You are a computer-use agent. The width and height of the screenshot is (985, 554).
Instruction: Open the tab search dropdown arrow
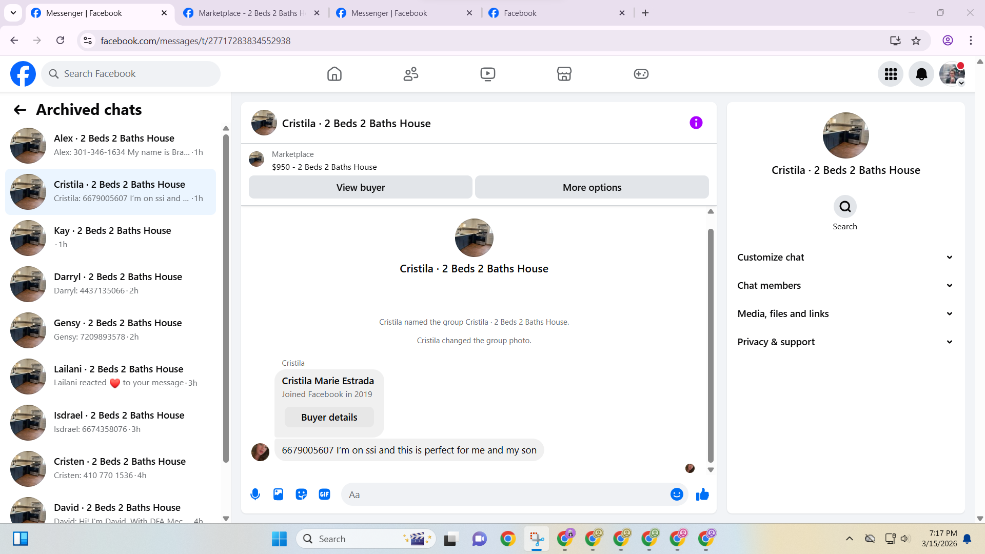click(x=13, y=13)
